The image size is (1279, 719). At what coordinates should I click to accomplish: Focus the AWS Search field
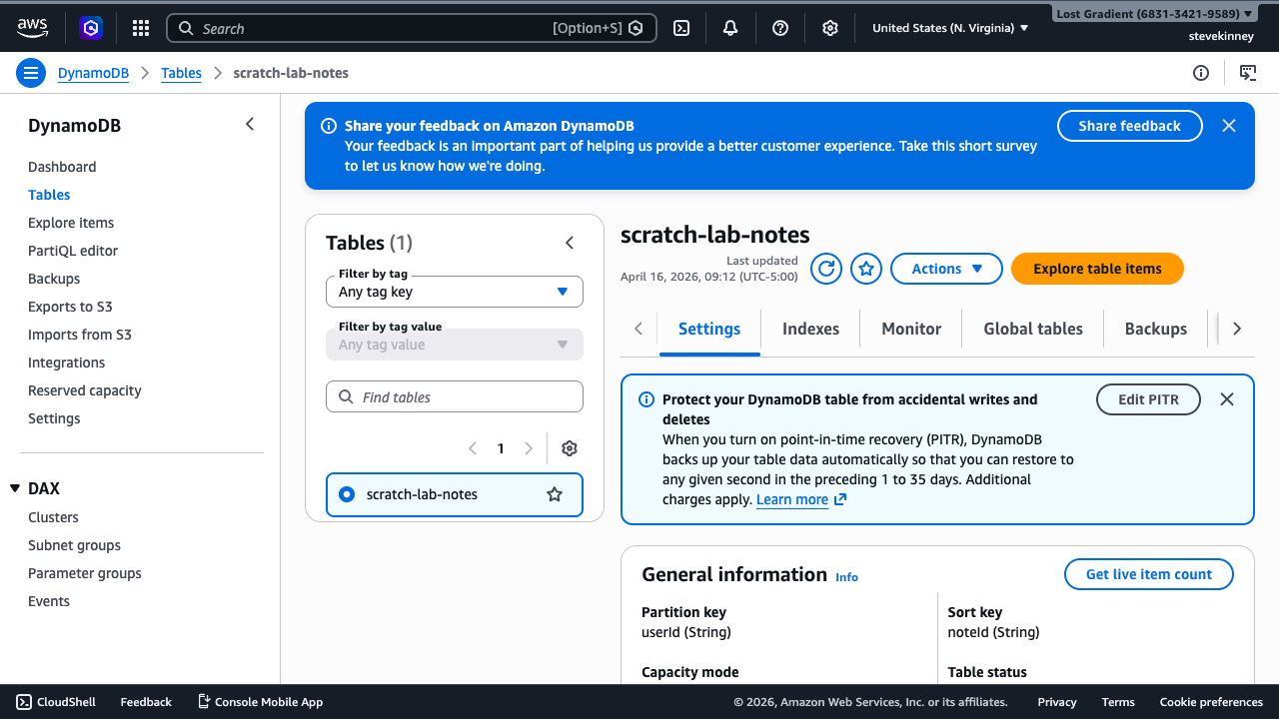pos(412,28)
